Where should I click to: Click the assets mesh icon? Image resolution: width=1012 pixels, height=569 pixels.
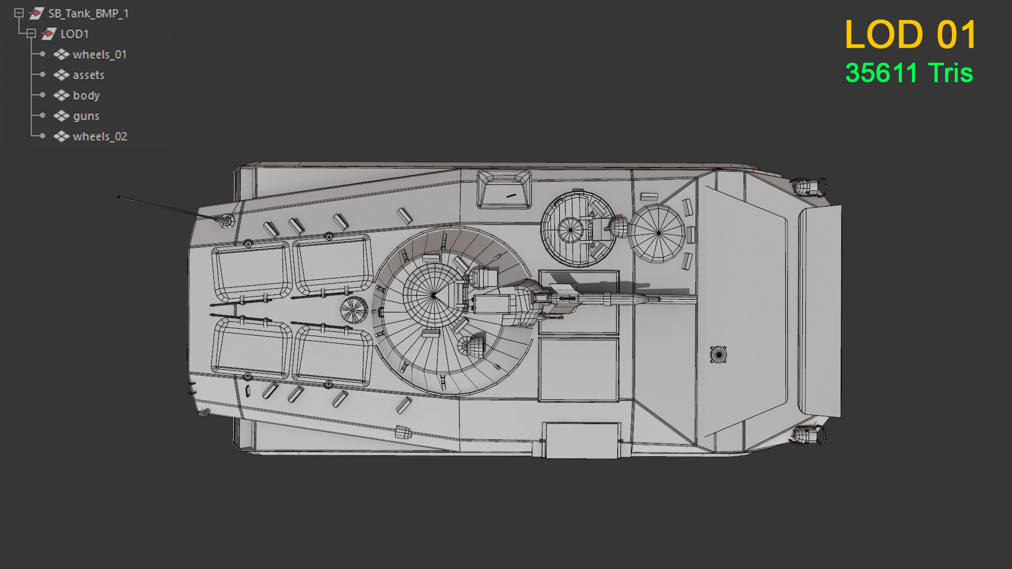click(x=61, y=75)
